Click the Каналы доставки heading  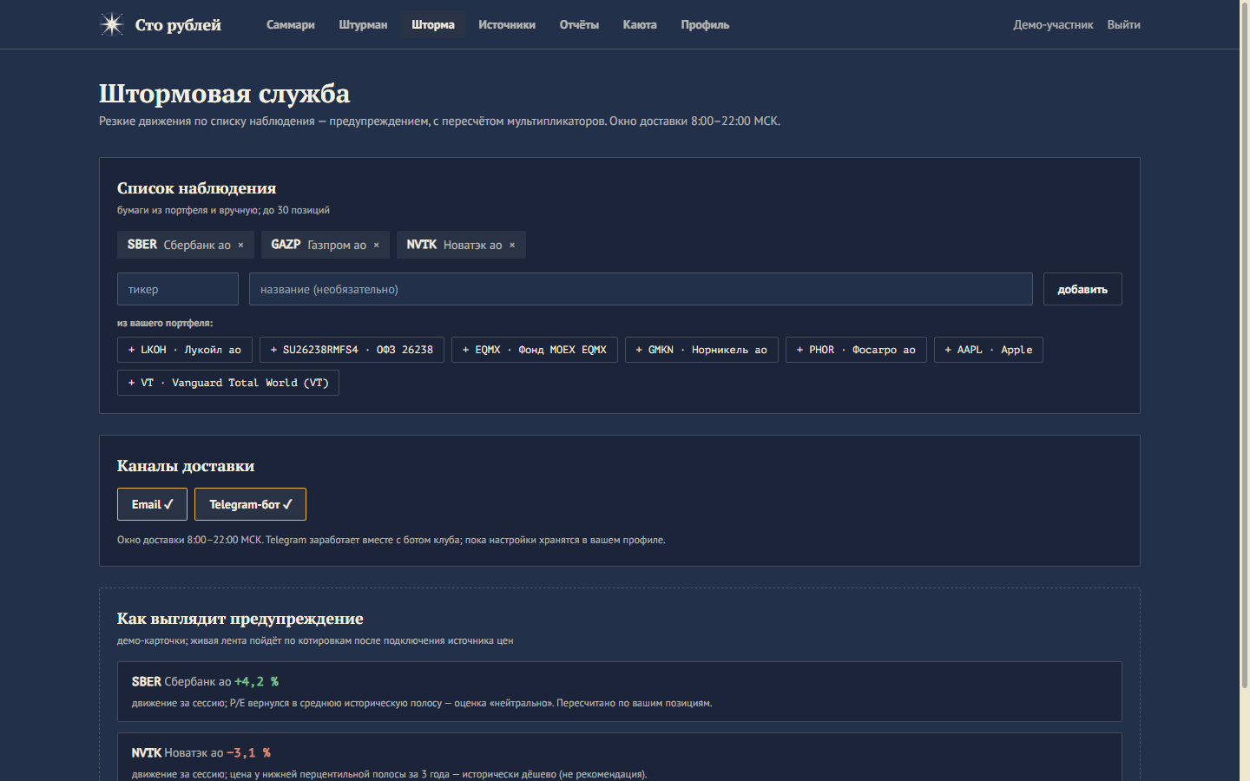coord(186,466)
